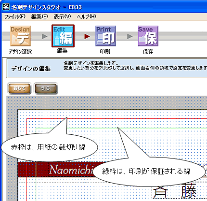Open the Design (デザイン選択) step icon
This screenshot has height=201, width=207.
[x=20, y=36]
